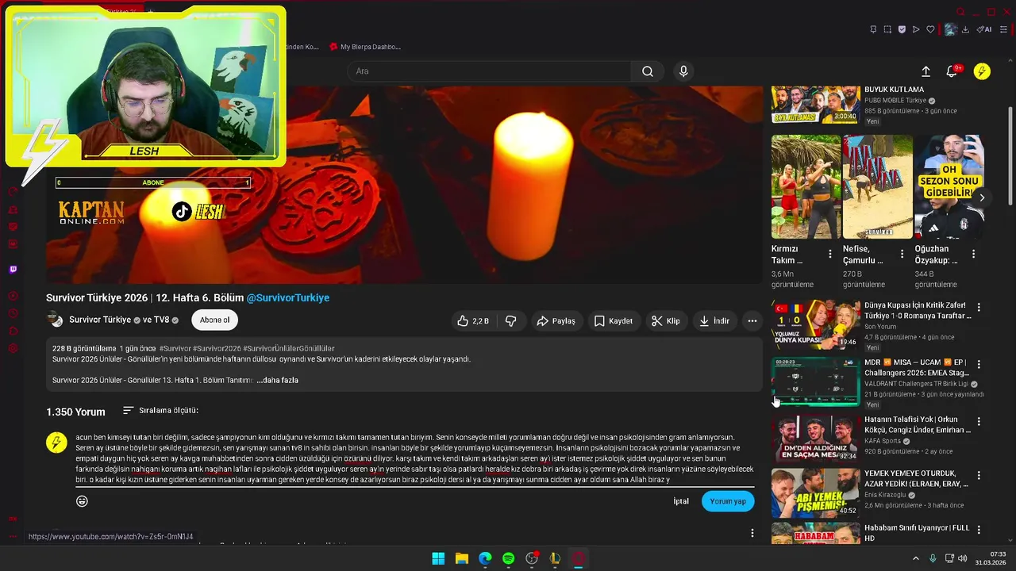Expand the description with ...daha fazla
The image size is (1016, 571).
pos(277,381)
